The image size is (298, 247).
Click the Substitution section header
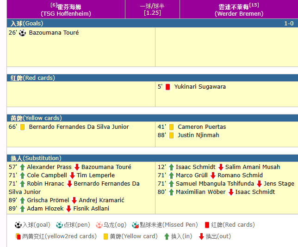pos(152,158)
